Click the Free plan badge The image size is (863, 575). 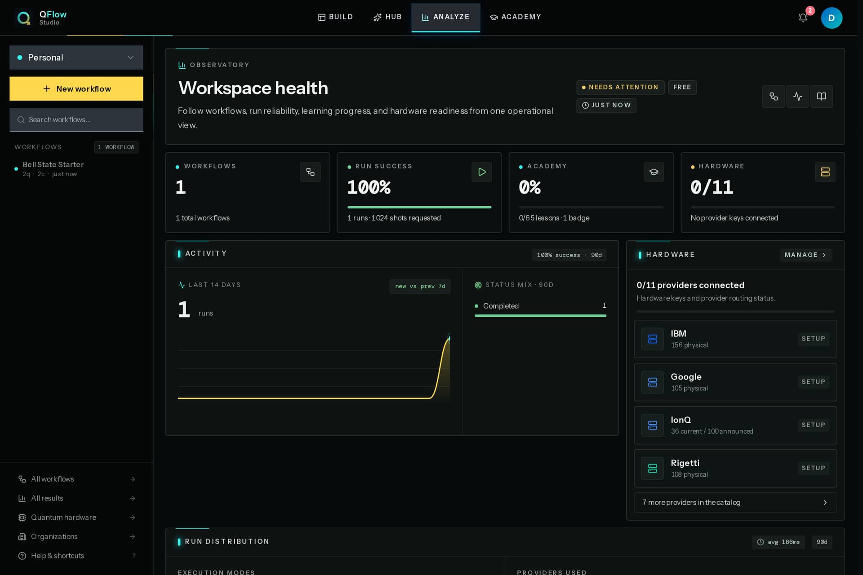click(x=682, y=87)
